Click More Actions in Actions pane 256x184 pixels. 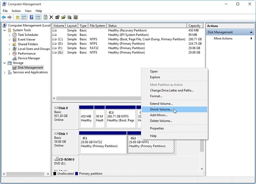223,38
